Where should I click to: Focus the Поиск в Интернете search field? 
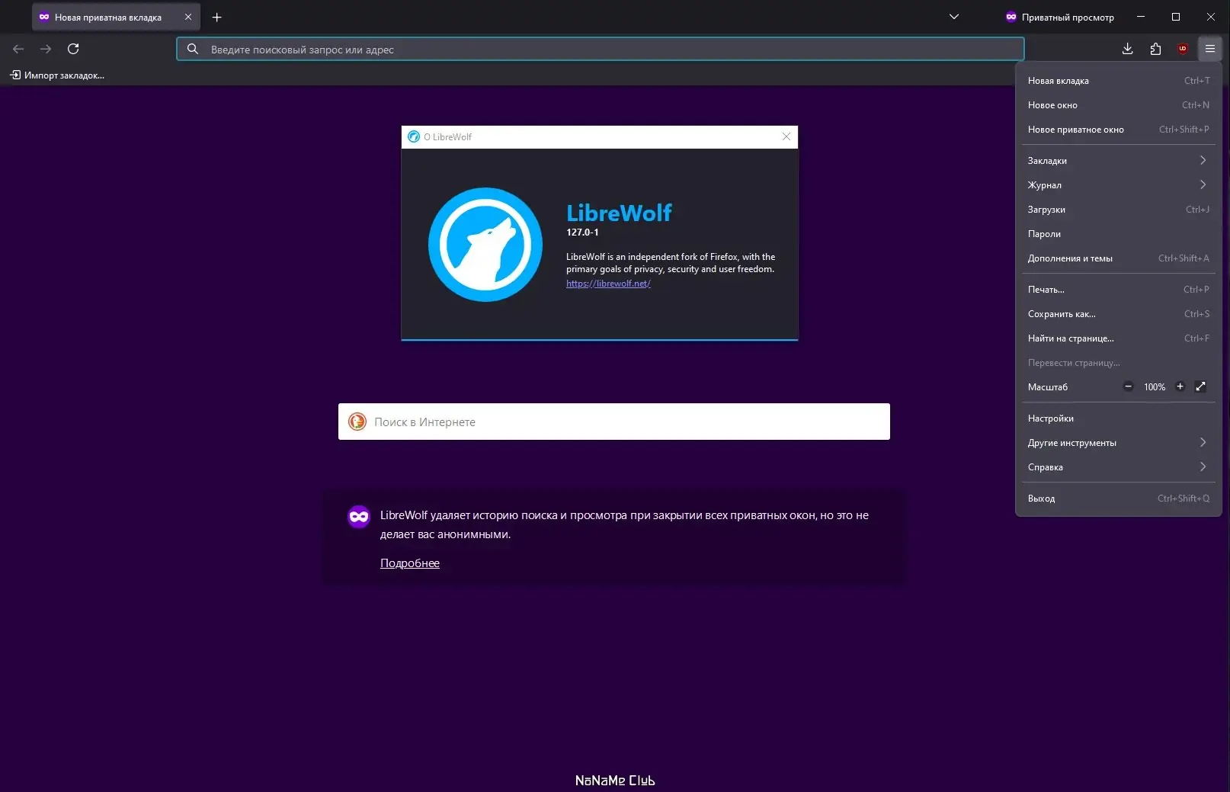point(614,422)
